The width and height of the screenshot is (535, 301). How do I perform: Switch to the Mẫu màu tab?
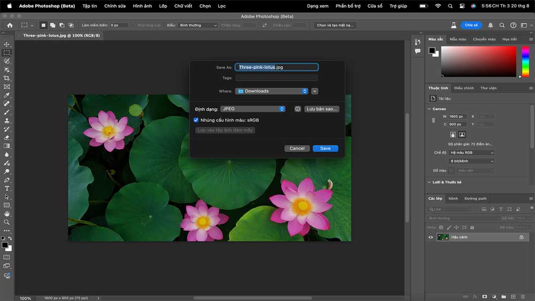click(x=458, y=39)
